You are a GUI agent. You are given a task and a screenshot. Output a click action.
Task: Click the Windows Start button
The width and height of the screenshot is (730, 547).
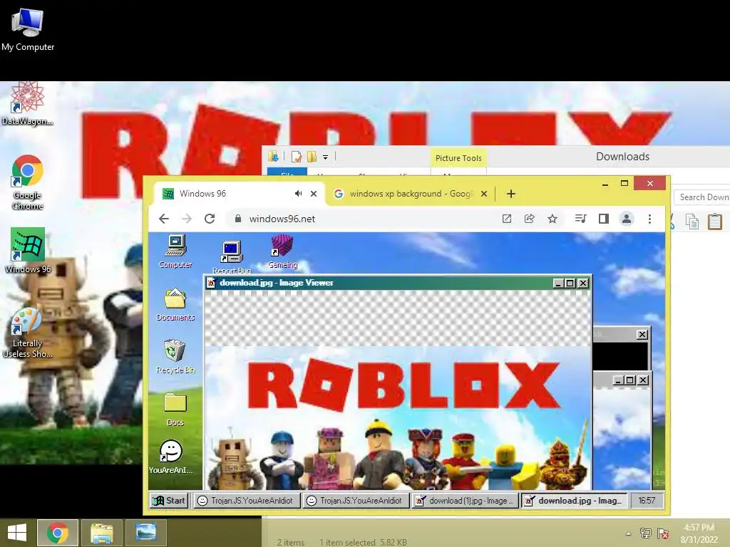17,533
